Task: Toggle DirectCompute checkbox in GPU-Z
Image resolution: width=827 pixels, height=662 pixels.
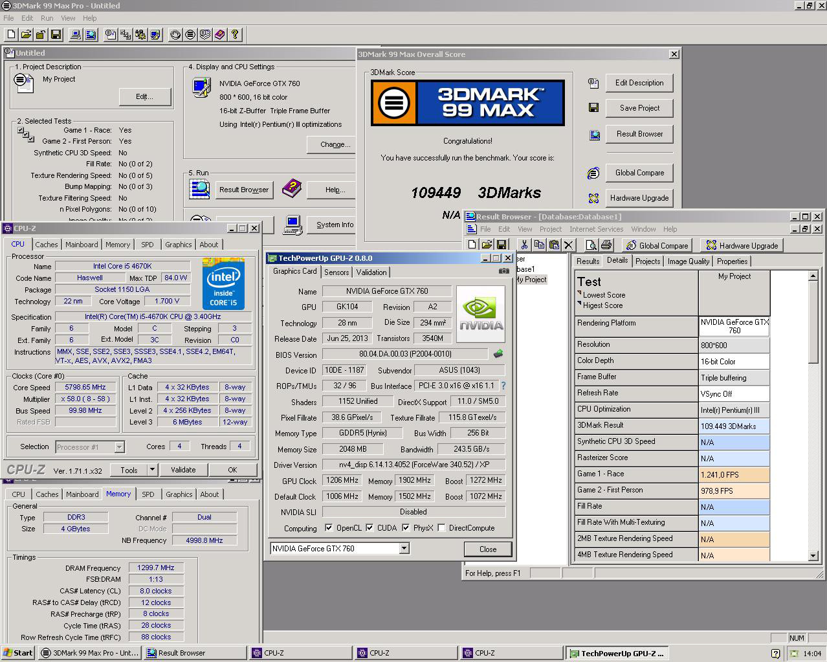Action: pyautogui.click(x=441, y=528)
